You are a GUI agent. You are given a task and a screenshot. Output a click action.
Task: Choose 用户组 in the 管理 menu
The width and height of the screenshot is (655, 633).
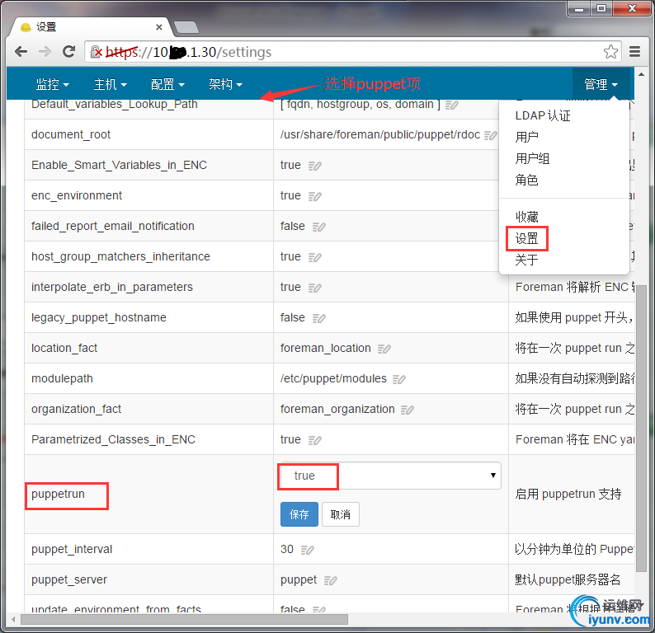[532, 158]
